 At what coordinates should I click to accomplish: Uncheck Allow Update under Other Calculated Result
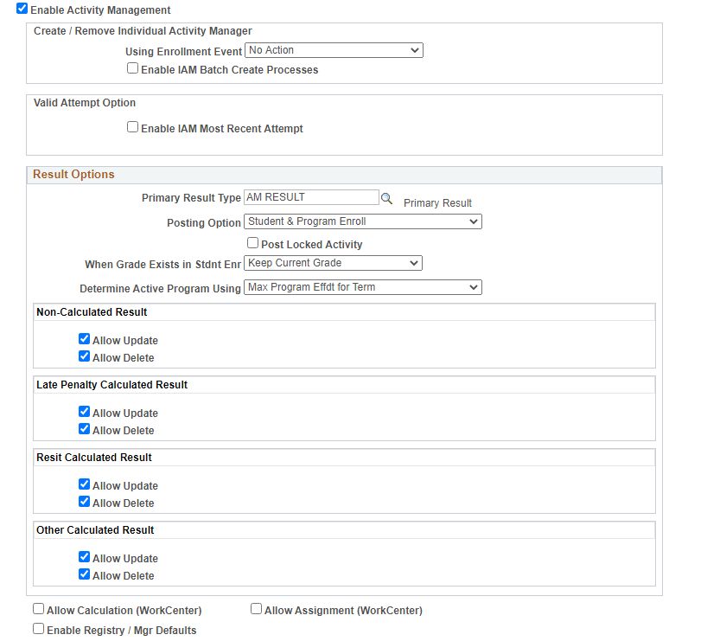pyautogui.click(x=84, y=557)
